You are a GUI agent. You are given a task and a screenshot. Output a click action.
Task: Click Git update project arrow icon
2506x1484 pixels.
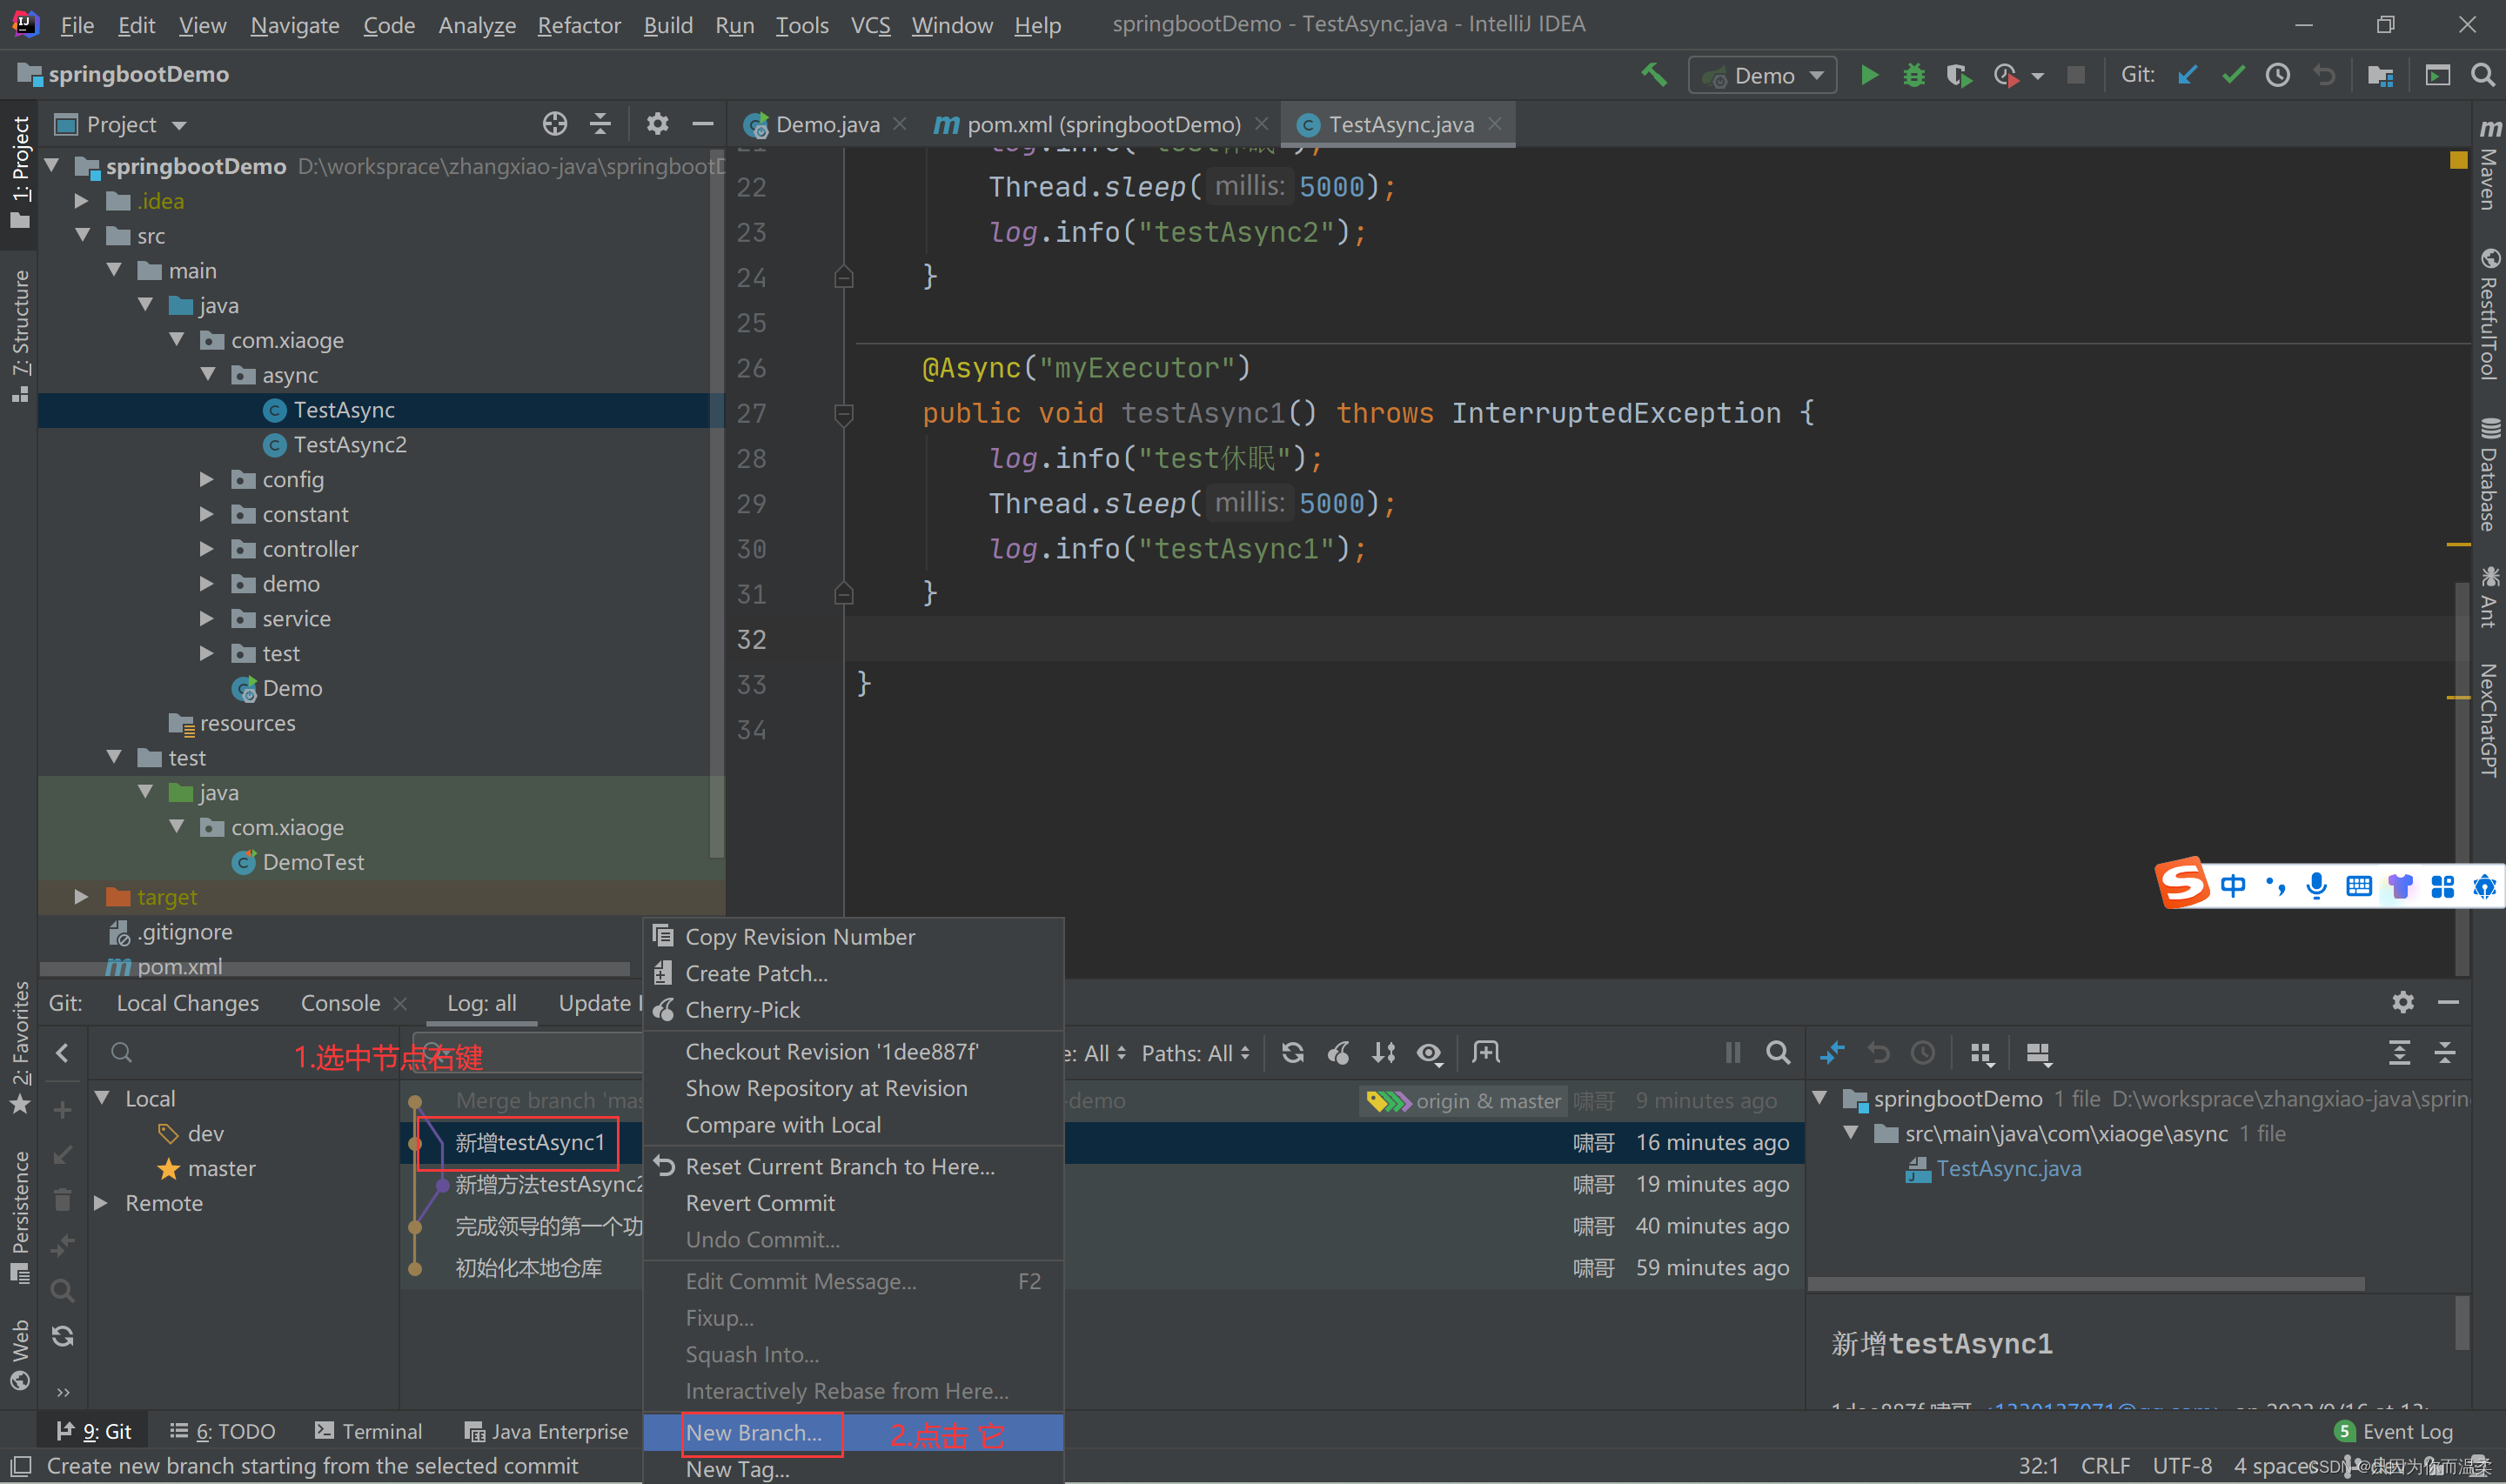pos(2187,75)
